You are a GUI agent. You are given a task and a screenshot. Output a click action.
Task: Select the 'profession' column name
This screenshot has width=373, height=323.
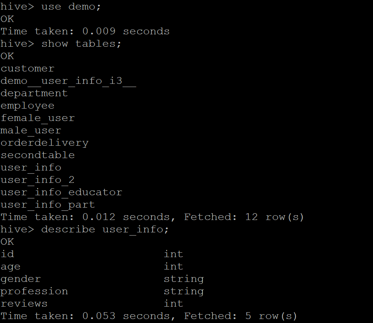34,291
